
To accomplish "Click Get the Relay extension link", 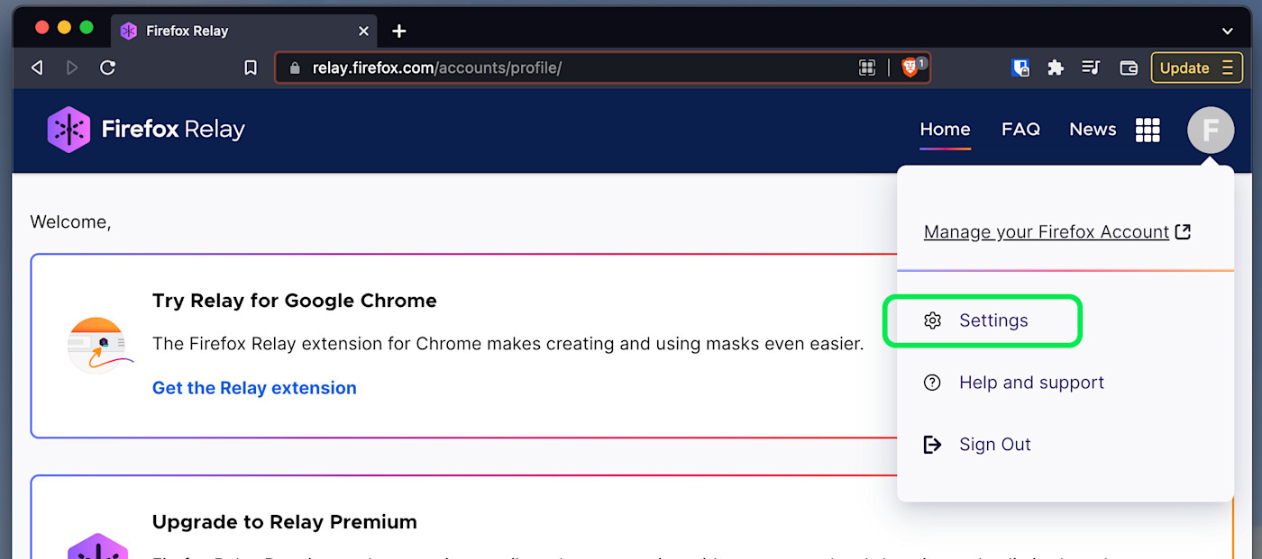I will click(254, 388).
